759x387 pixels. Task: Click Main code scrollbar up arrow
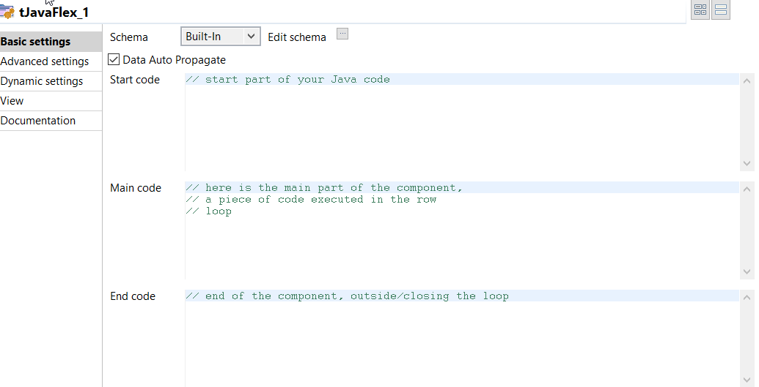click(x=747, y=189)
